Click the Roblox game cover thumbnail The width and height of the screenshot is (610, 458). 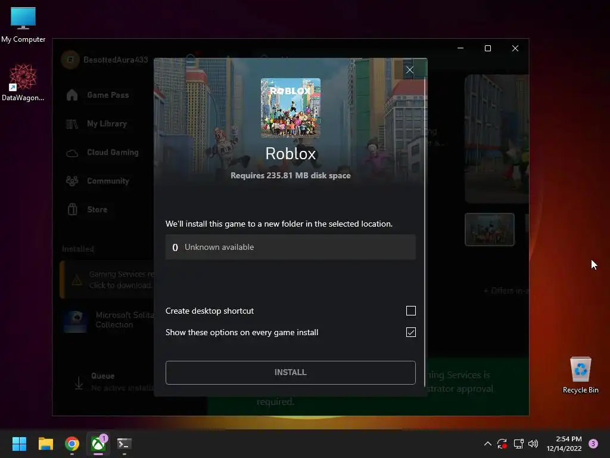[x=291, y=108]
